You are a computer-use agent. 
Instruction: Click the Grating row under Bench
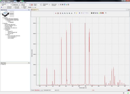pyautogui.click(x=10, y=31)
